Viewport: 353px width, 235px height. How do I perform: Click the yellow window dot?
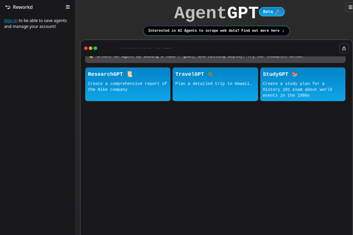[x=91, y=48]
